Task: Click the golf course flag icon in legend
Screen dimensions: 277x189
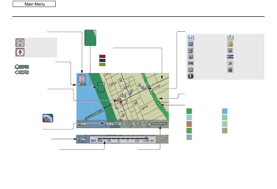Action: (x=230, y=44)
